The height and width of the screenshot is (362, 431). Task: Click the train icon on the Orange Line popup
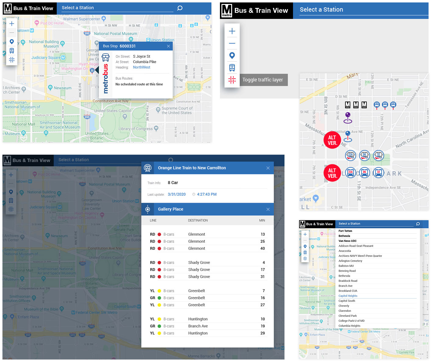click(148, 168)
